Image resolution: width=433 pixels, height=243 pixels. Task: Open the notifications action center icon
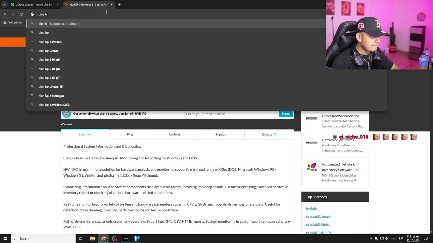point(426,239)
